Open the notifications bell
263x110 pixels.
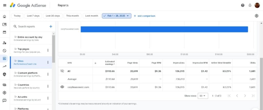250,5
